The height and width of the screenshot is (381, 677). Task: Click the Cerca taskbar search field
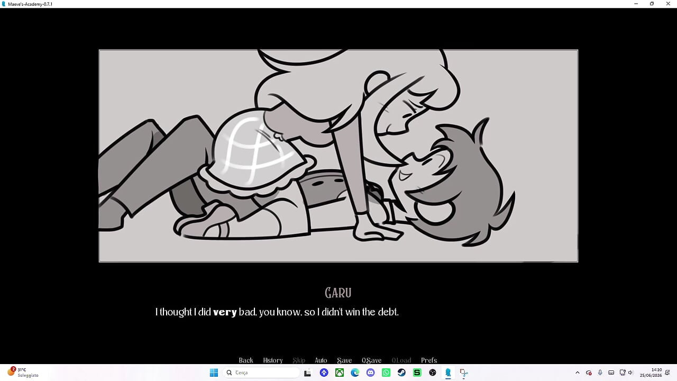coord(261,373)
